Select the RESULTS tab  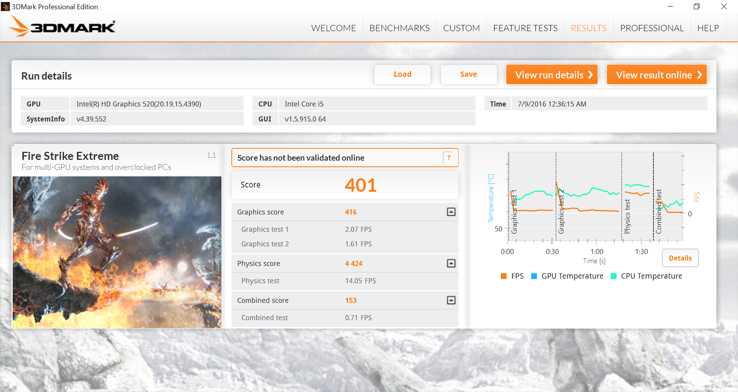[x=588, y=28]
